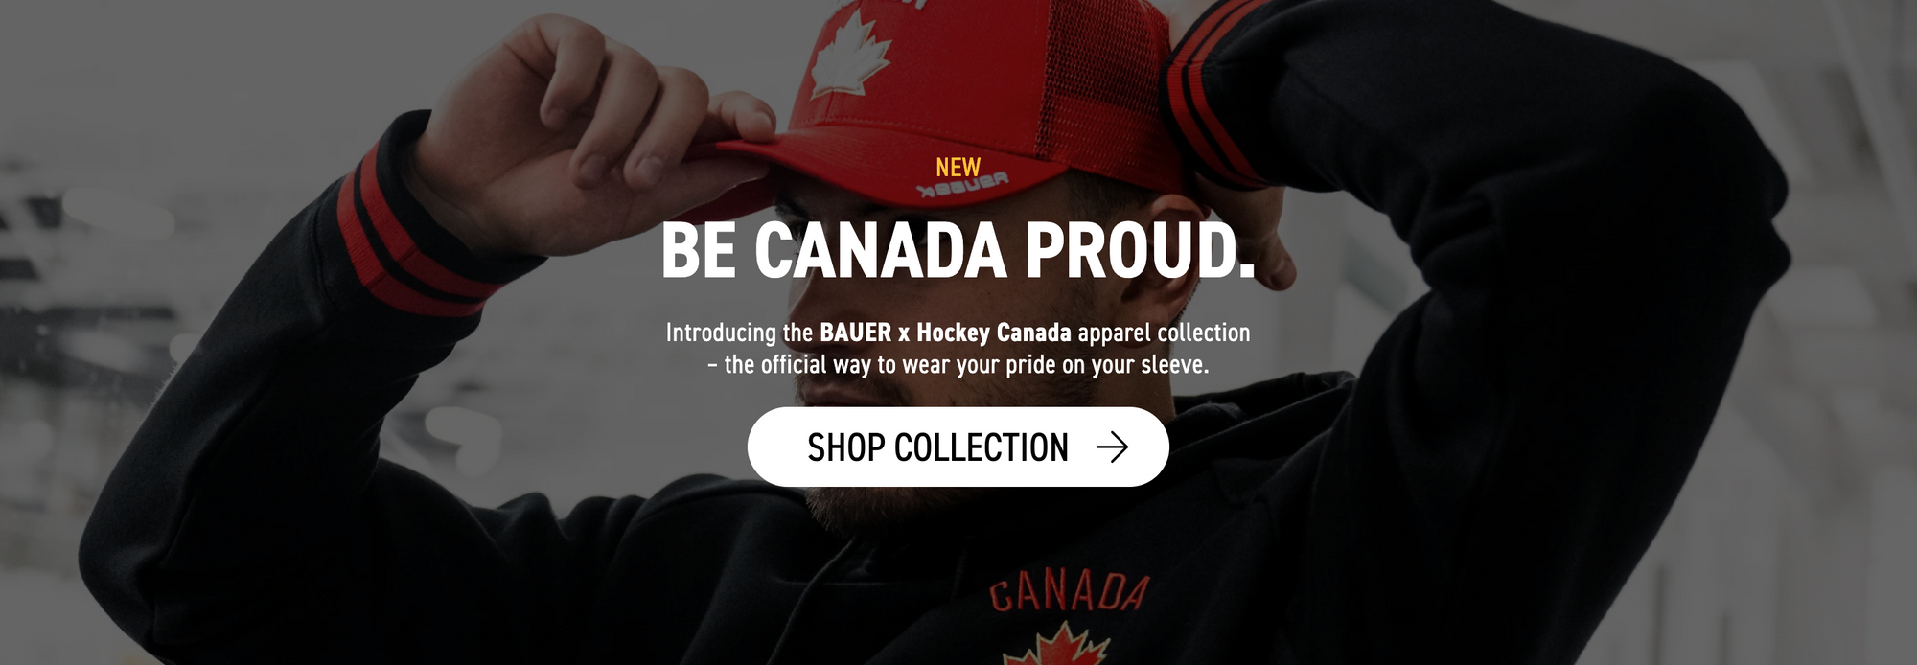Click the white maple leaf on the cap
The height and width of the screenshot is (665, 1917).
tap(850, 56)
